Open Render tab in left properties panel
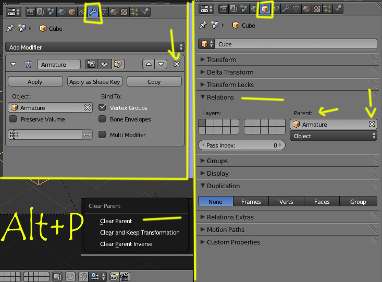 tap(31, 12)
